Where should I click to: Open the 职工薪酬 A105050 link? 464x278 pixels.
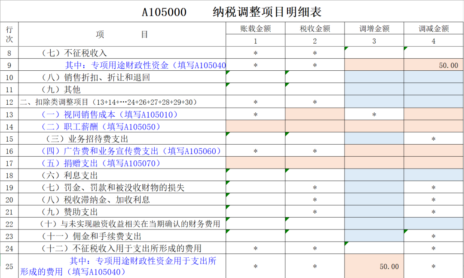coord(101,127)
